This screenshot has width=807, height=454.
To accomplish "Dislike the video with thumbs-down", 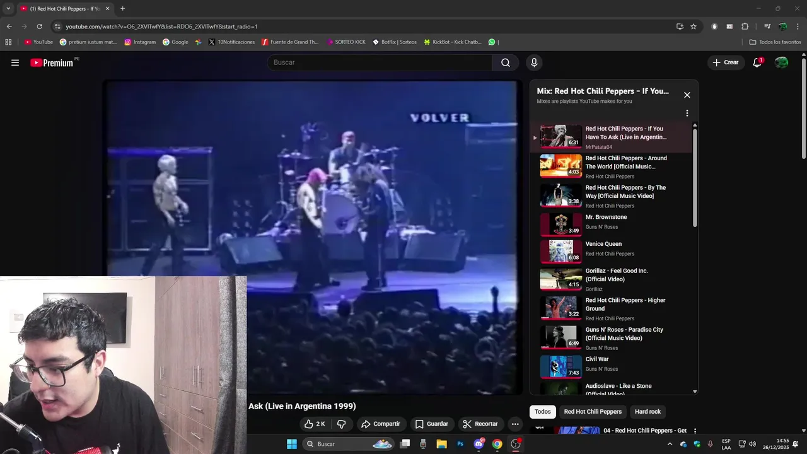I will click(x=341, y=424).
